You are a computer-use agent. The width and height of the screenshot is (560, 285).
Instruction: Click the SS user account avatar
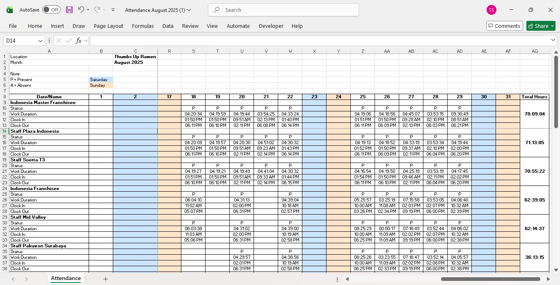tap(491, 10)
